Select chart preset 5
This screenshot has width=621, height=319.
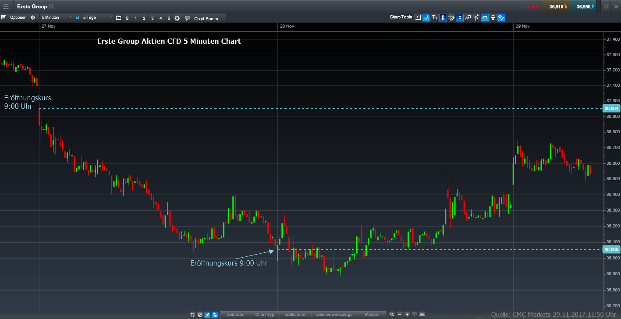tap(169, 18)
